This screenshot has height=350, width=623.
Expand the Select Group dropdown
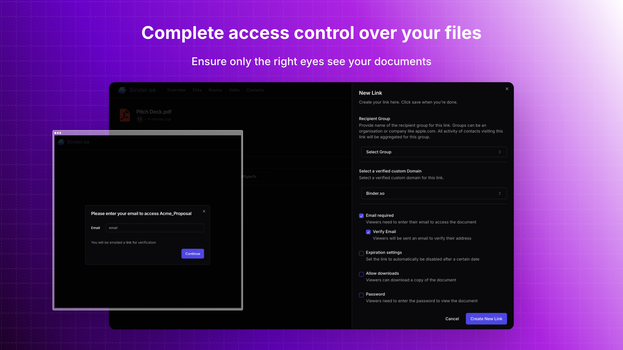pyautogui.click(x=433, y=152)
